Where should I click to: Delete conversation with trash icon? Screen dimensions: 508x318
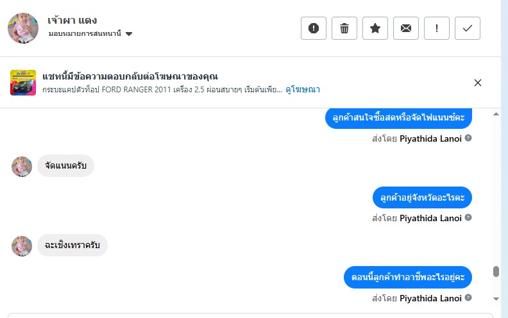344,28
